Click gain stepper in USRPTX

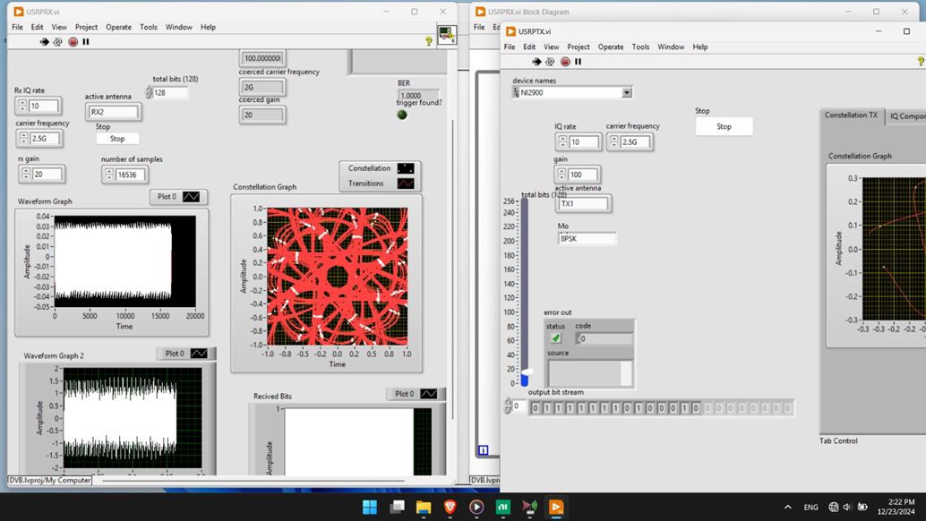[562, 174]
